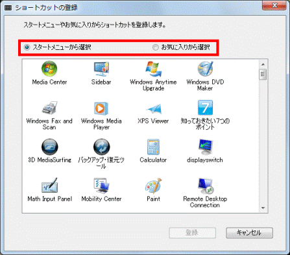Click the scrollbar up arrow
290x255 pixels.
(x=263, y=64)
